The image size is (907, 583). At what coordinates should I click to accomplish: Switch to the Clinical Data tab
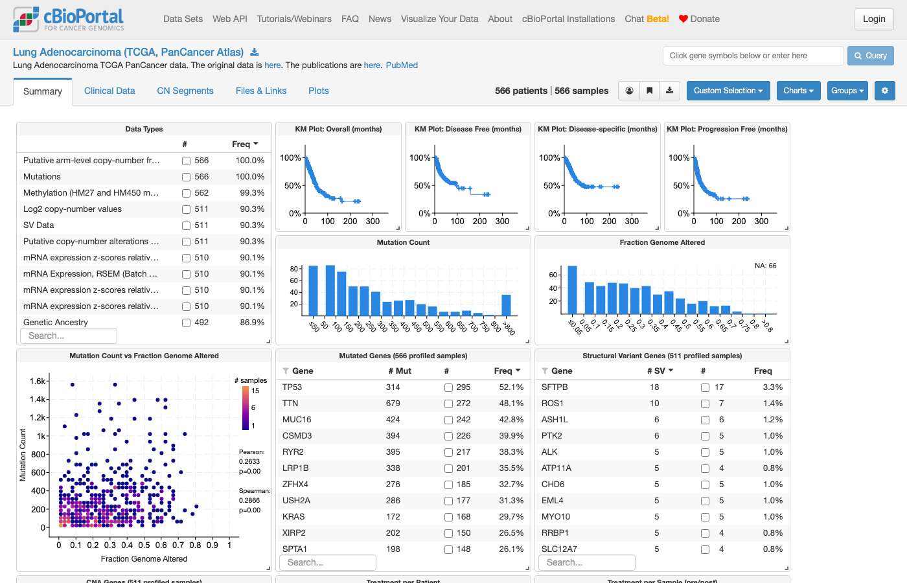(109, 91)
